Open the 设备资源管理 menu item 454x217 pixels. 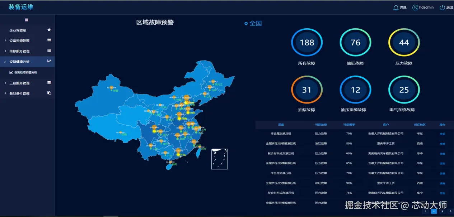27,40
